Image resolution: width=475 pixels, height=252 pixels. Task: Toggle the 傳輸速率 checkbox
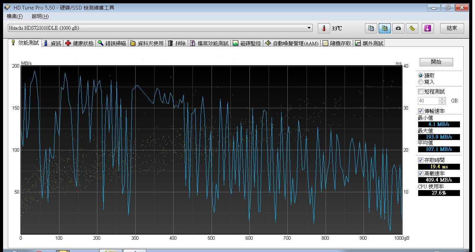421,111
